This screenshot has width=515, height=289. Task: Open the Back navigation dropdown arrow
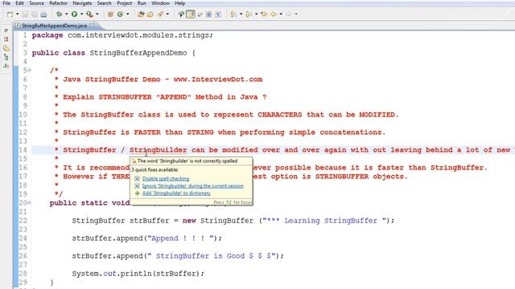pyautogui.click(x=281, y=14)
